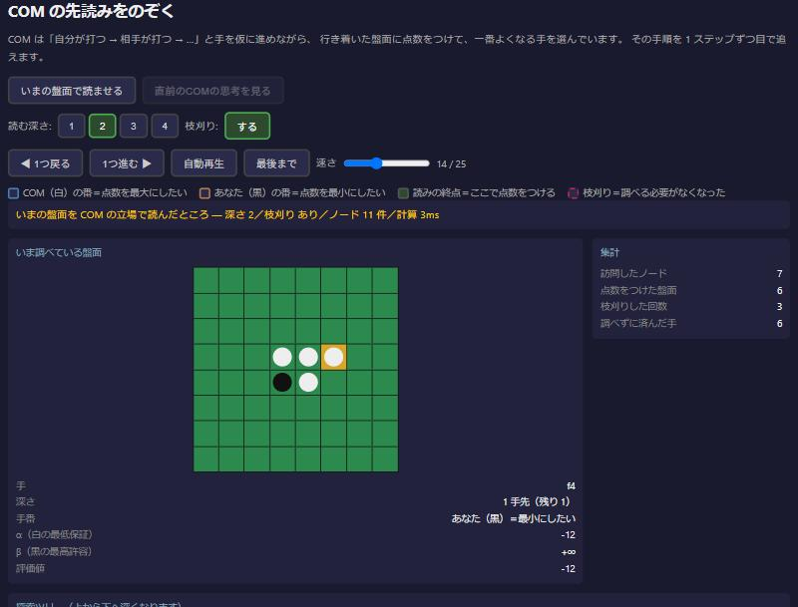Click the いまの盤面で読ませる button
Screen dimensions: 798x607
pos(72,91)
